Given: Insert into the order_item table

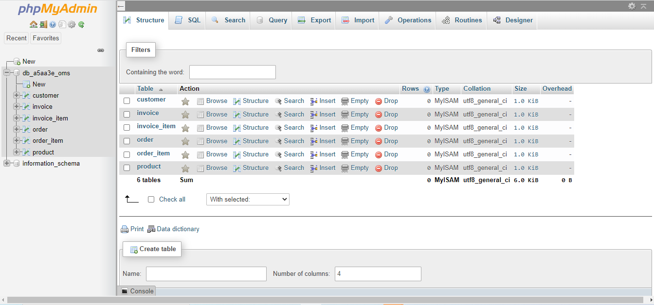Looking at the screenshot, I should (323, 154).
